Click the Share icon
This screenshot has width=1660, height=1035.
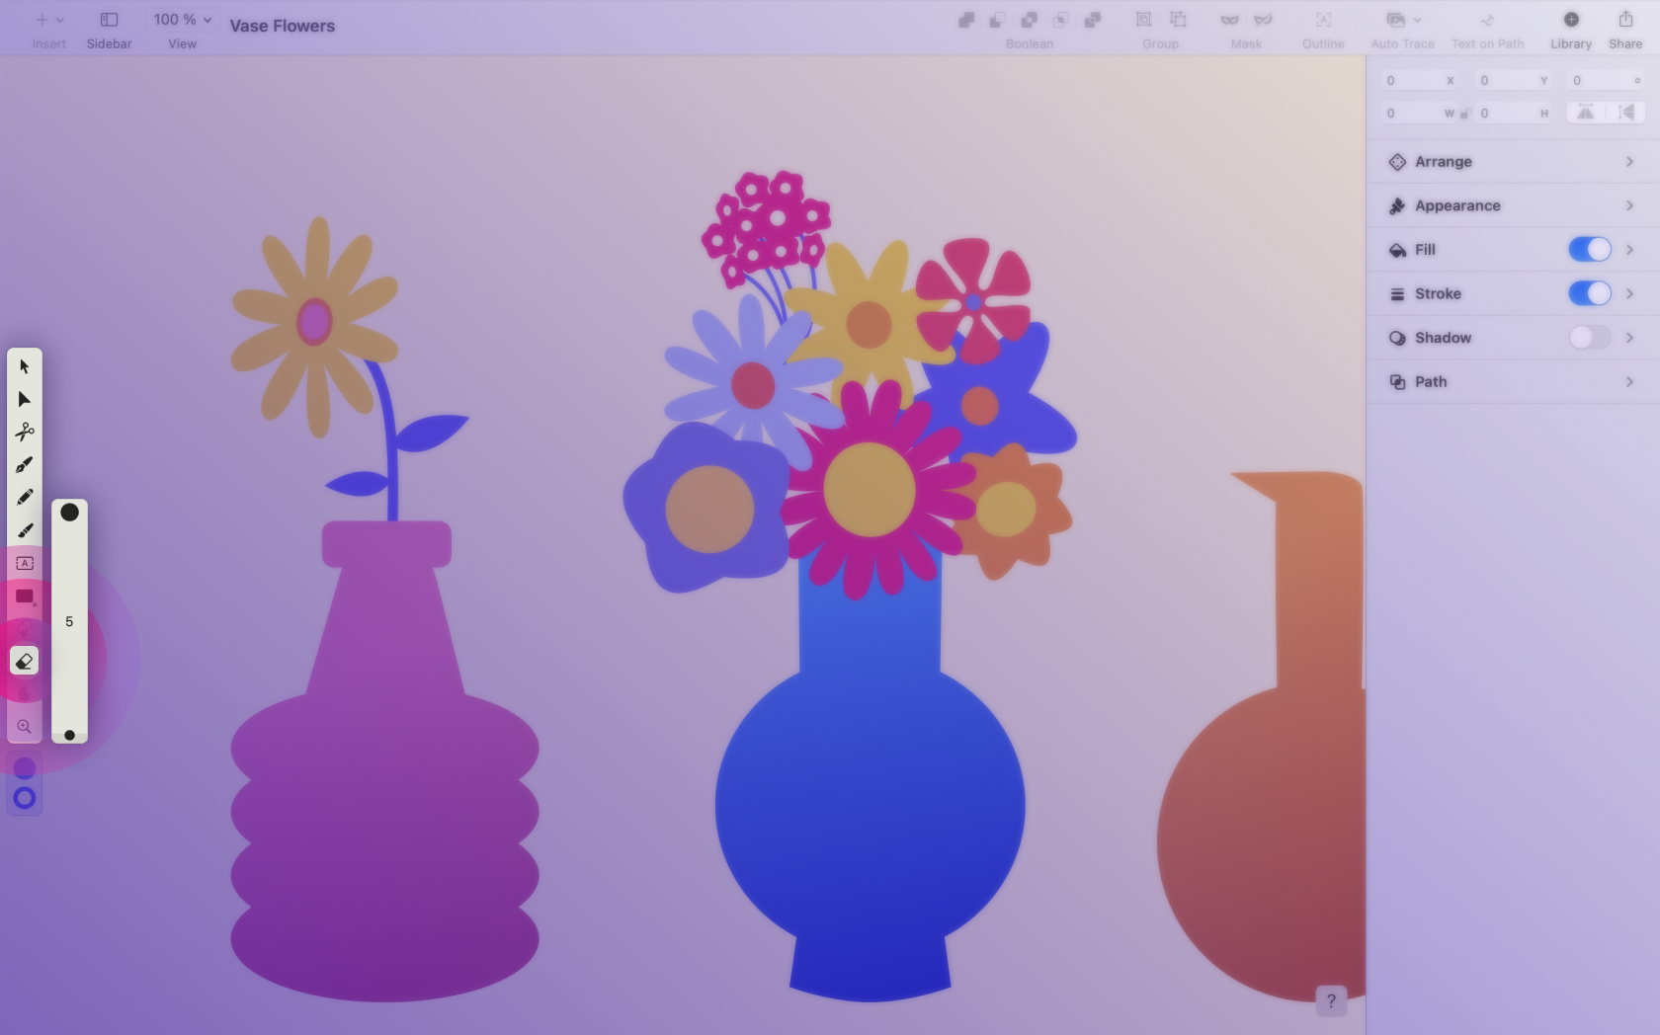[x=1625, y=20]
